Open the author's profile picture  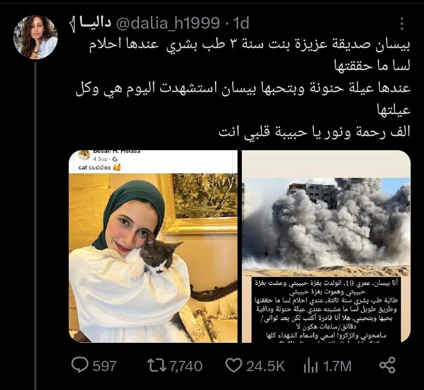35,37
